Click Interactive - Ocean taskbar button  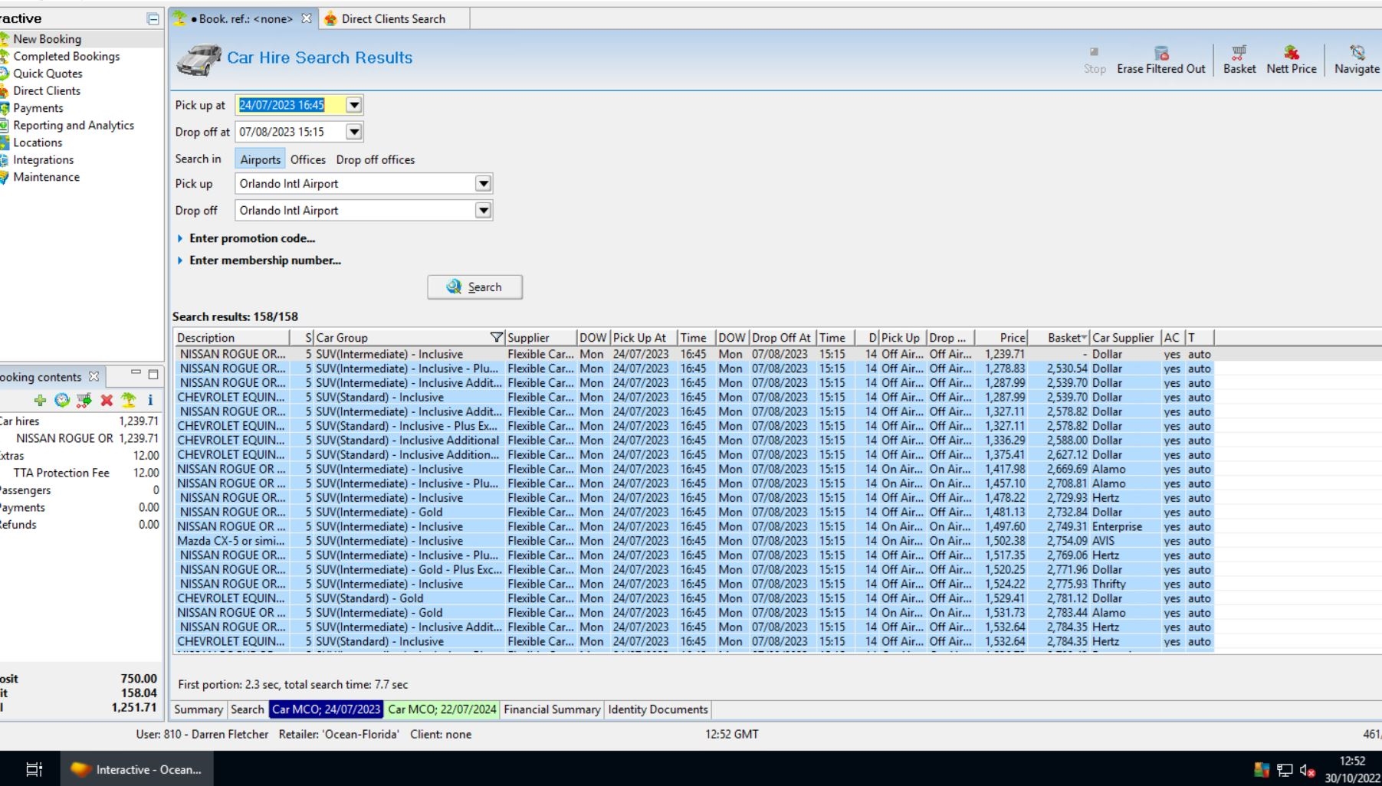pos(136,769)
